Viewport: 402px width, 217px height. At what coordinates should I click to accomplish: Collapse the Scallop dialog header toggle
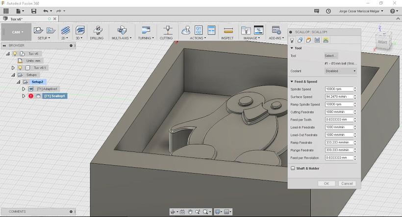click(291, 32)
